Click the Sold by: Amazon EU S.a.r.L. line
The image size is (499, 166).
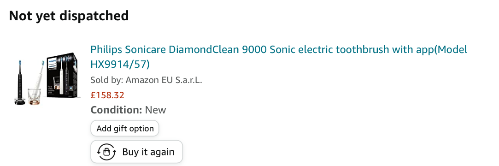point(146,80)
